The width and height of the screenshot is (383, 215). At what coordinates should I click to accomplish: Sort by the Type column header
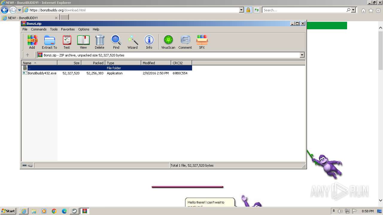tap(123, 63)
